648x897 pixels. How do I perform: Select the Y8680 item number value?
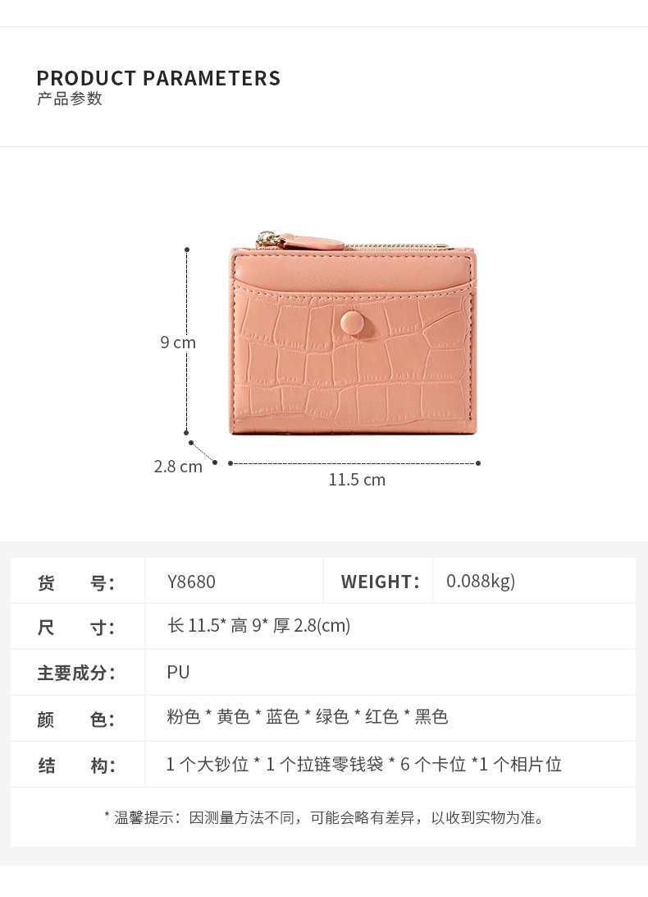(x=191, y=582)
